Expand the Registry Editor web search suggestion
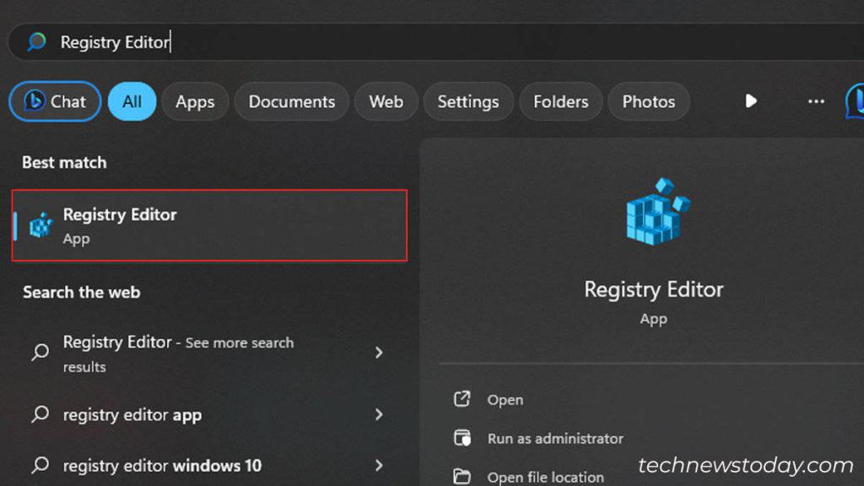The width and height of the screenshot is (864, 486). pyautogui.click(x=380, y=354)
